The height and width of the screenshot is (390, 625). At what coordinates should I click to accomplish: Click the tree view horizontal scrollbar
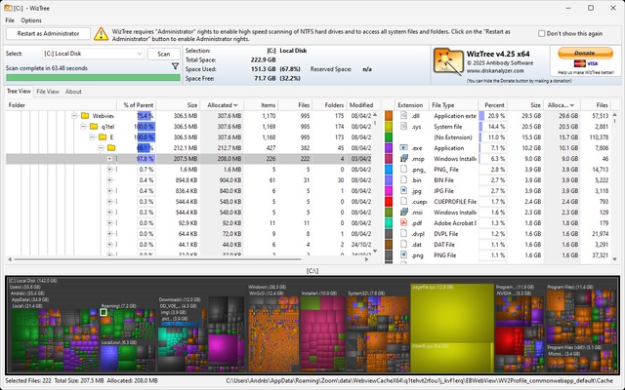coord(157,259)
